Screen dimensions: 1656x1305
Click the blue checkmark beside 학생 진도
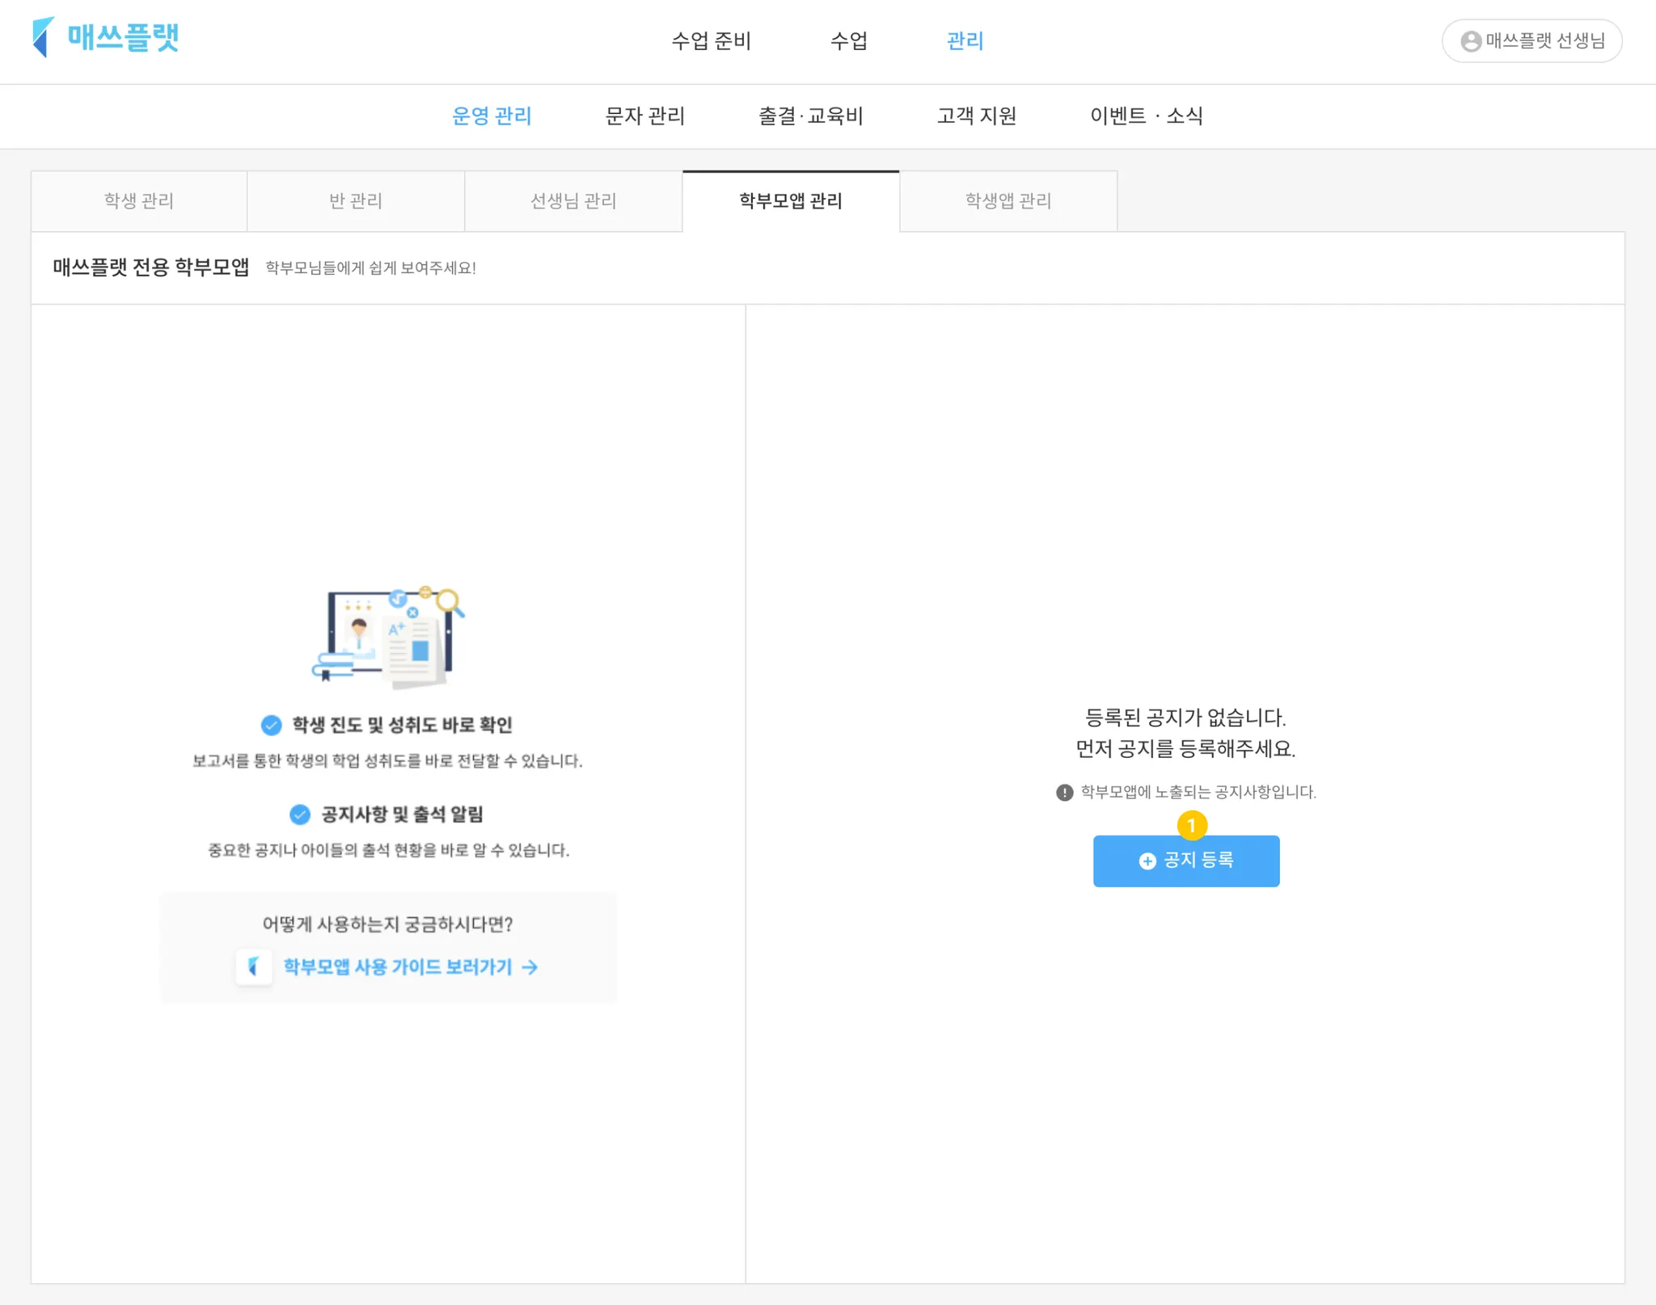point(272,725)
